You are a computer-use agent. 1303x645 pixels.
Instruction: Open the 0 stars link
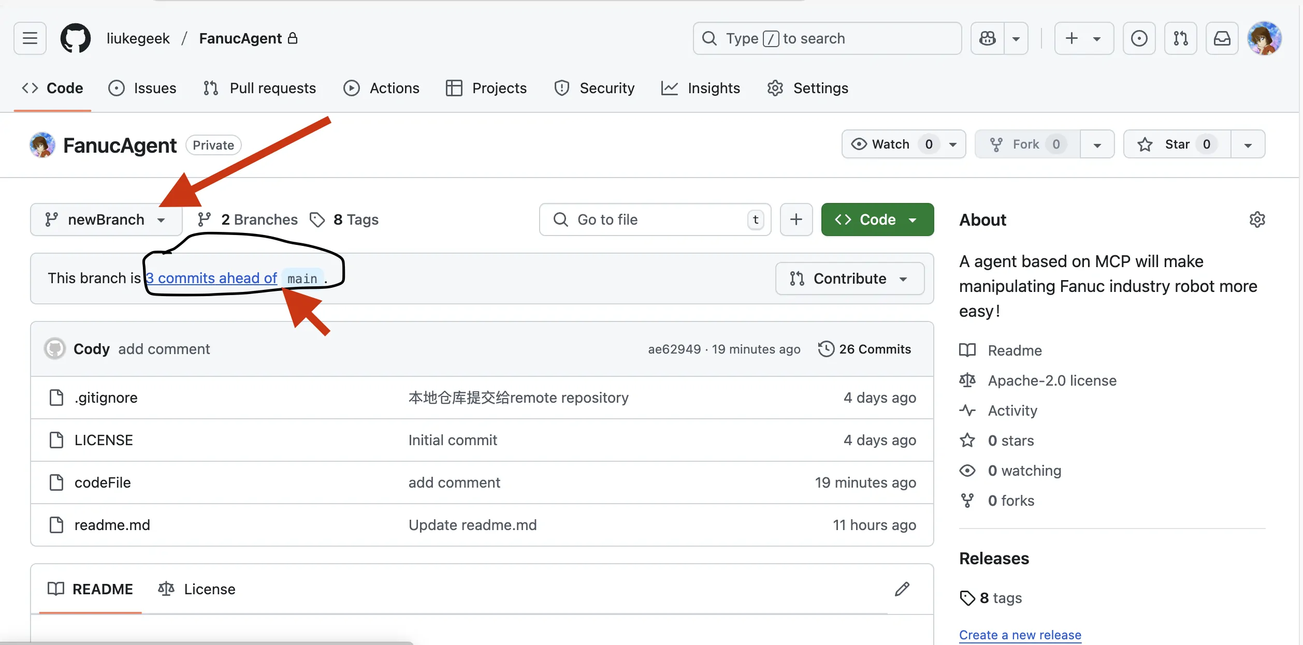[x=997, y=441]
